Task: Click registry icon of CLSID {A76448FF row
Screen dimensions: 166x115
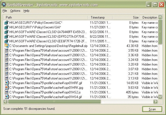Action: pos(7,32)
